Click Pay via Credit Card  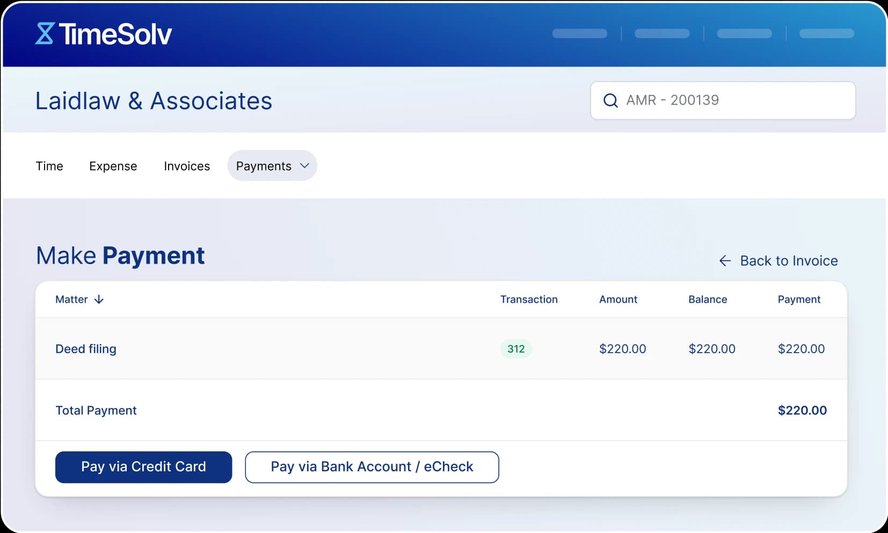click(143, 467)
